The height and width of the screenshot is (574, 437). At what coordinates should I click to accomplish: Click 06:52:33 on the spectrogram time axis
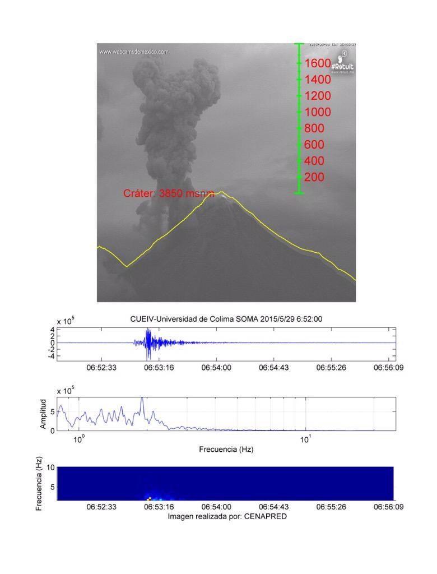(x=101, y=507)
